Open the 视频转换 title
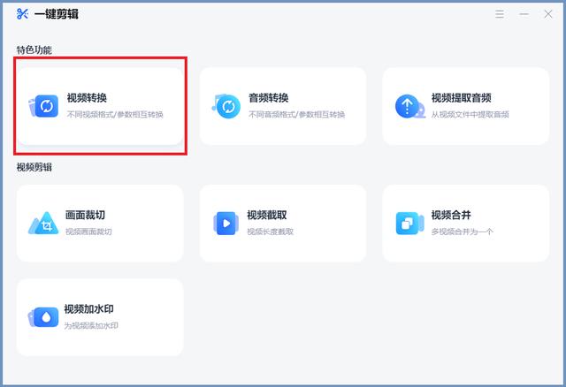This screenshot has width=566, height=387. 87,98
